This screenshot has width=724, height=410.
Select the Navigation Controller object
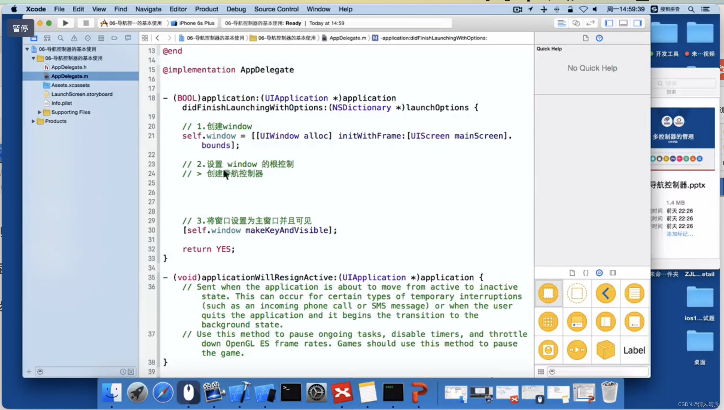[606, 293]
